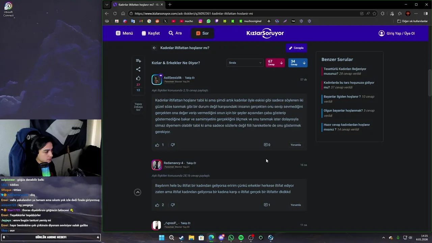432x243 pixels.
Task: Expand the 34 Cevap boys' answers
Action: [298, 63]
